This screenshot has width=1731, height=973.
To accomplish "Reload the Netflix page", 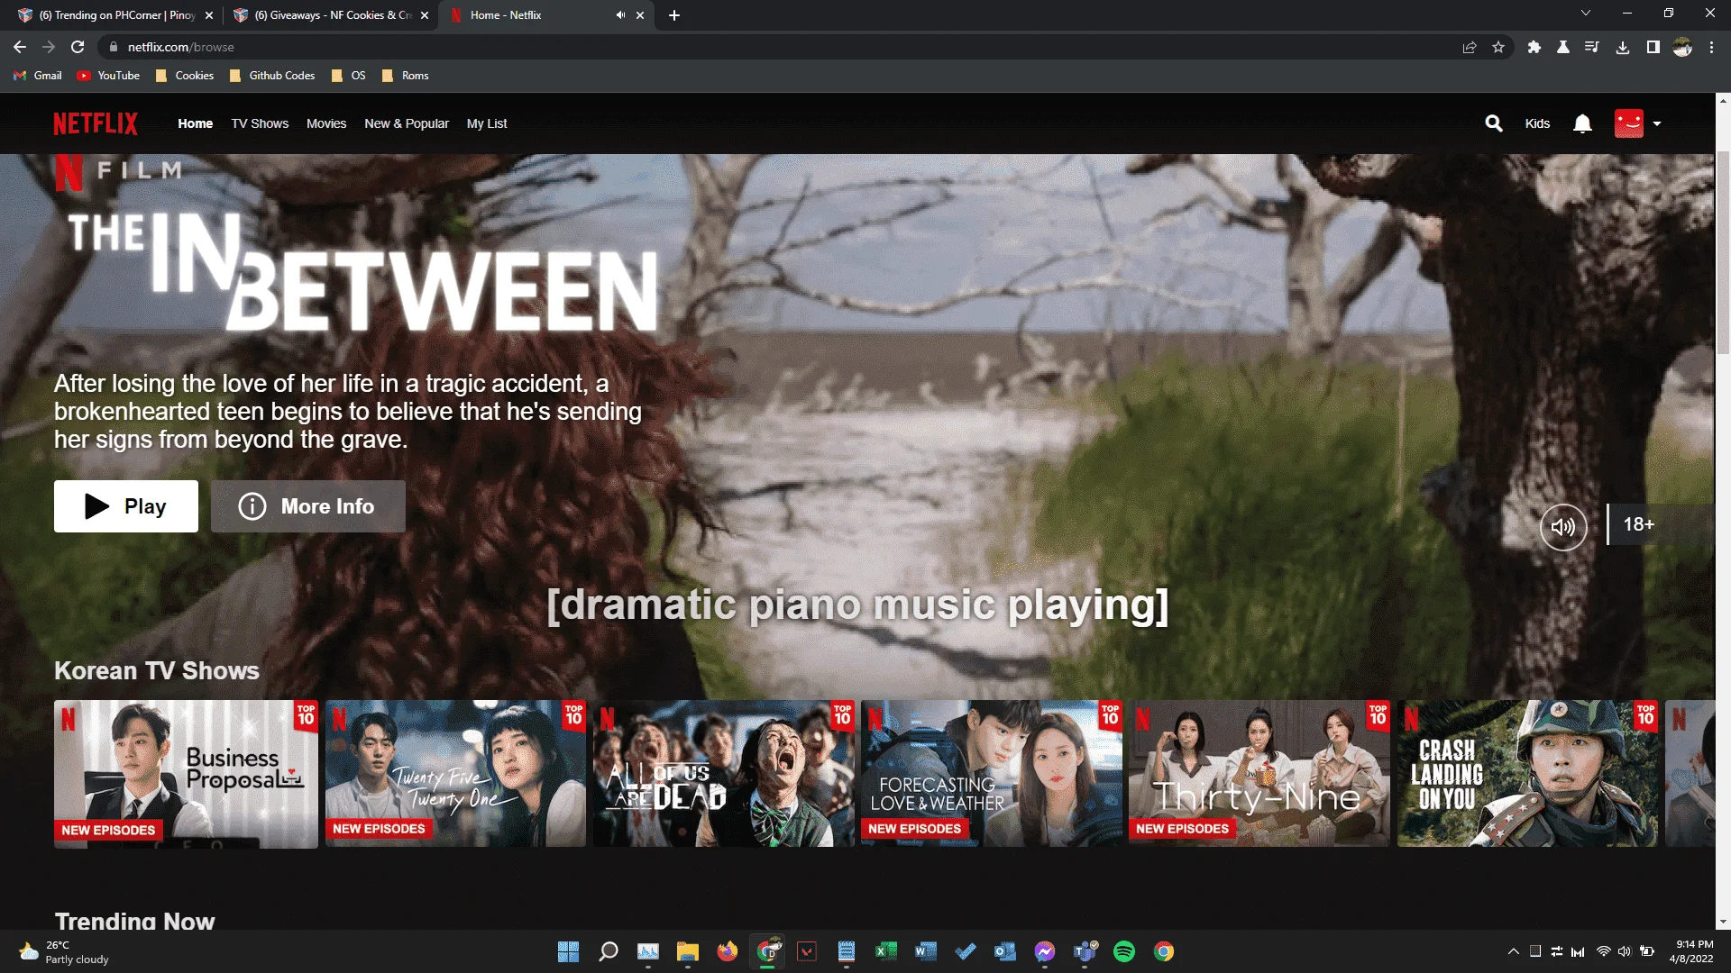I will pyautogui.click(x=78, y=47).
